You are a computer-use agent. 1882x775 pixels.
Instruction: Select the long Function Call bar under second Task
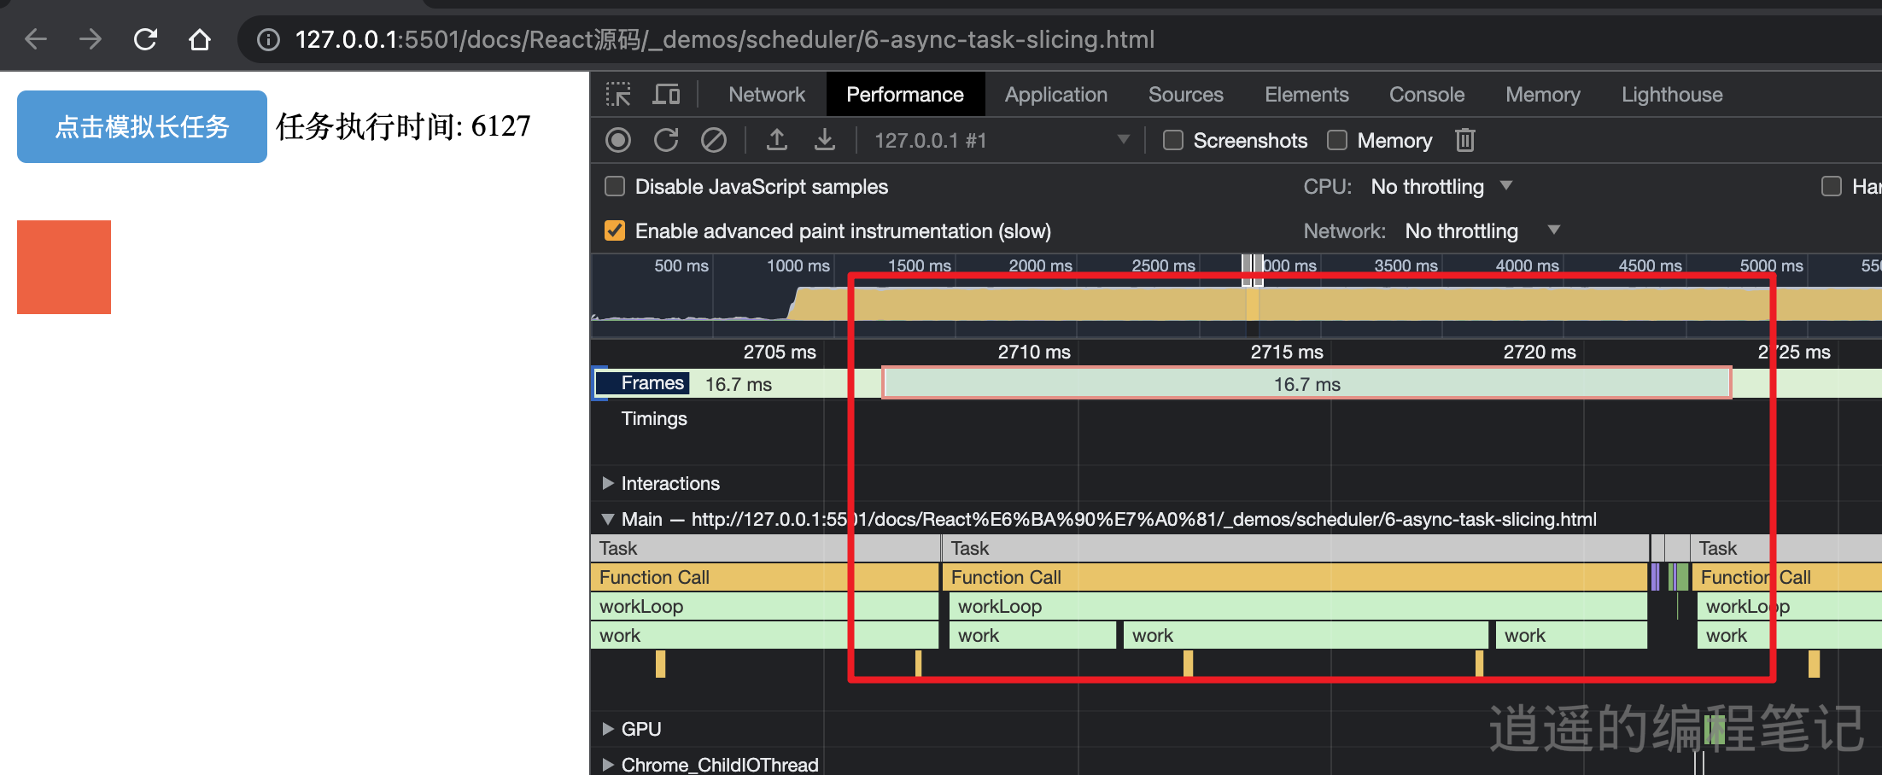(1295, 577)
